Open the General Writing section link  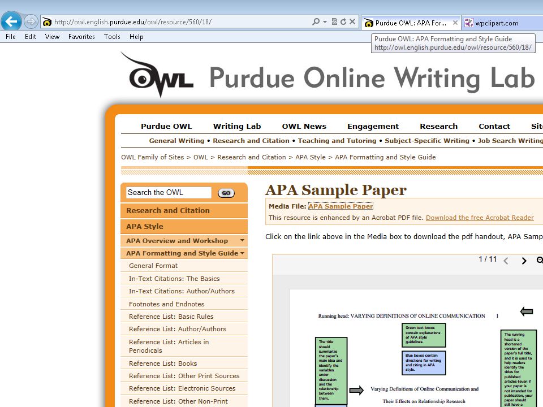[x=176, y=141]
